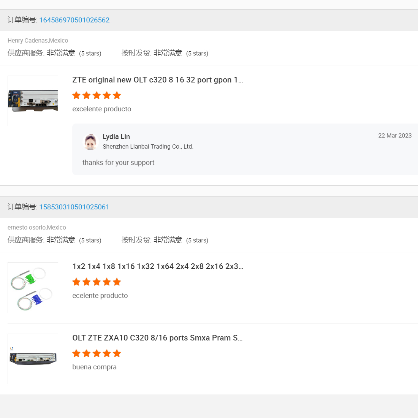Open 'ZTE original new OLT c320' product title
The height and width of the screenshot is (418, 418).
(x=157, y=80)
